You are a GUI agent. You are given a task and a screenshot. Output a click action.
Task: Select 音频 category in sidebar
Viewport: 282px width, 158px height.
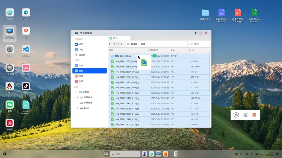click(81, 81)
